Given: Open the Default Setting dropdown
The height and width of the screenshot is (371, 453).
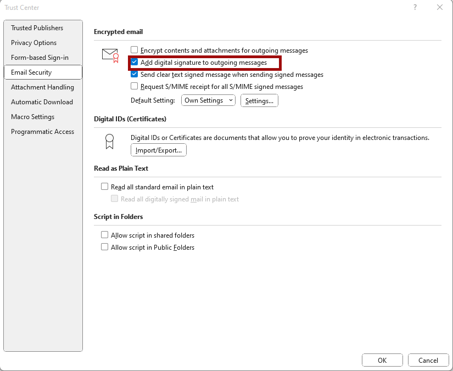Looking at the screenshot, I should (208, 100).
